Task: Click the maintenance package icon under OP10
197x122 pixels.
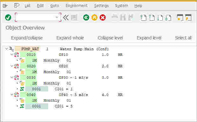Action: click(22, 60)
